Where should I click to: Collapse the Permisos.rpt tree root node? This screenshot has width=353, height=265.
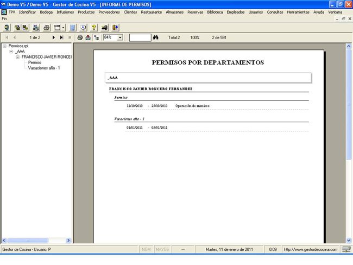tap(5, 46)
